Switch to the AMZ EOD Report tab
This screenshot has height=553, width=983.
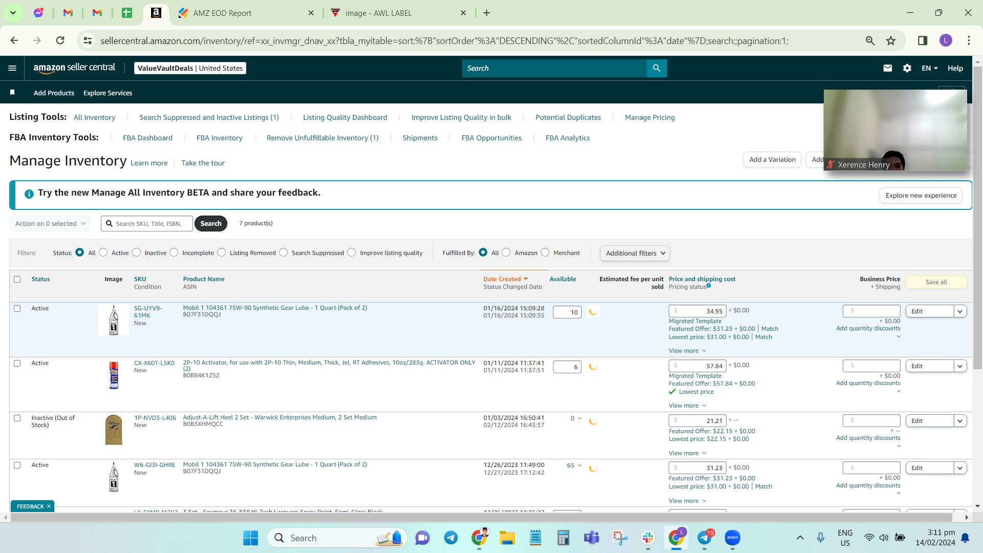(246, 13)
